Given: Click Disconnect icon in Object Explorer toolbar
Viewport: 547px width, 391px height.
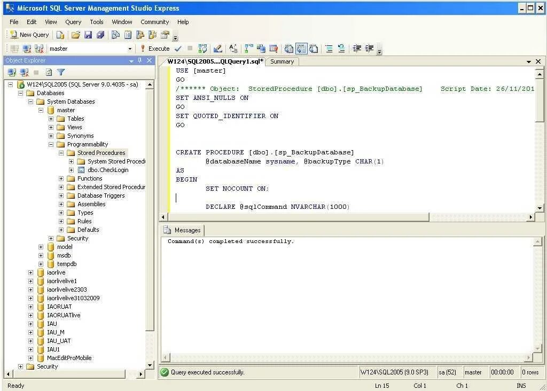Looking at the screenshot, I should point(24,73).
